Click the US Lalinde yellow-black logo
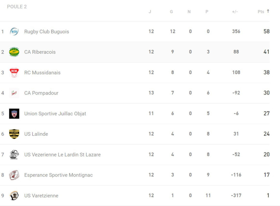Screen dimensions: 280x206 [14, 134]
